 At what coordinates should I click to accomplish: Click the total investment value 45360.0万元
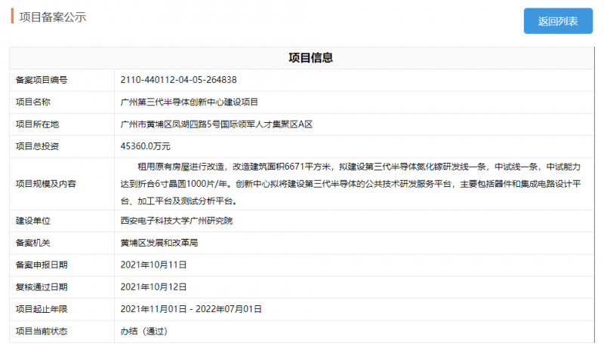pos(146,145)
